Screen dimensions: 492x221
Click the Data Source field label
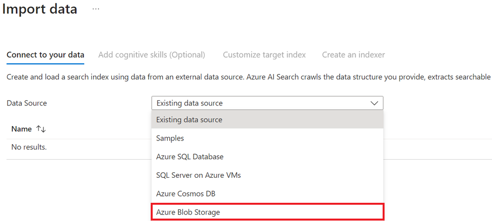click(27, 103)
